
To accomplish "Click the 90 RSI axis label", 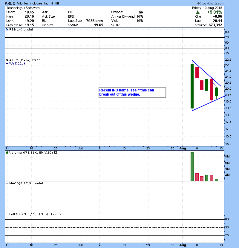I will [227, 32].
